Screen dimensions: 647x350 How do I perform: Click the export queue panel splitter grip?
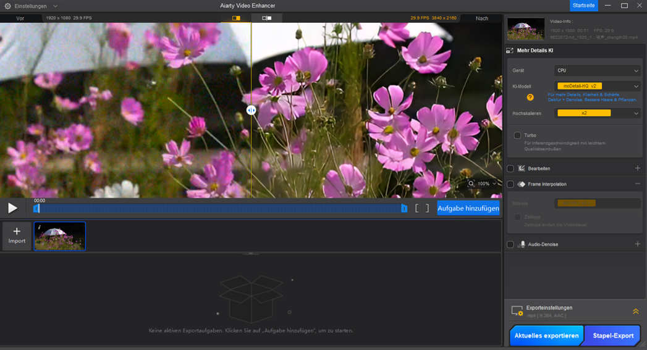250,253
